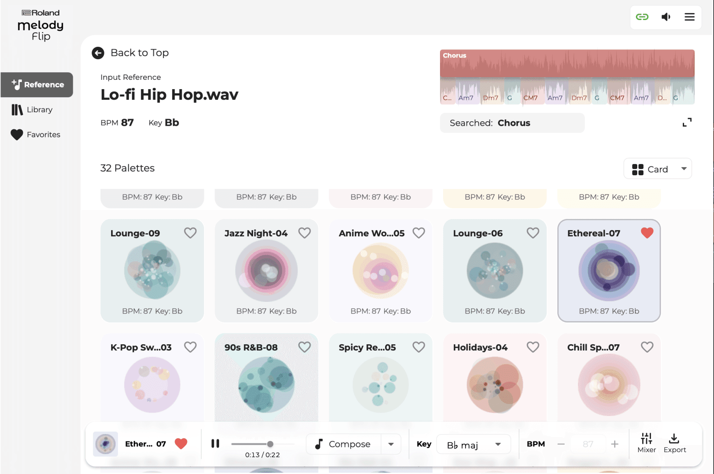714x474 pixels.
Task: Favorite the Spicy Re...05 palette
Action: [x=419, y=347]
